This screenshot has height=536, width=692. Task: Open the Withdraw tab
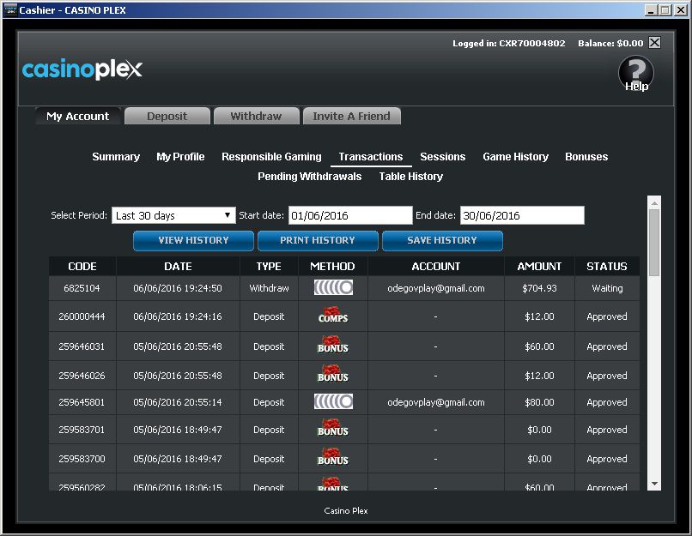point(256,116)
